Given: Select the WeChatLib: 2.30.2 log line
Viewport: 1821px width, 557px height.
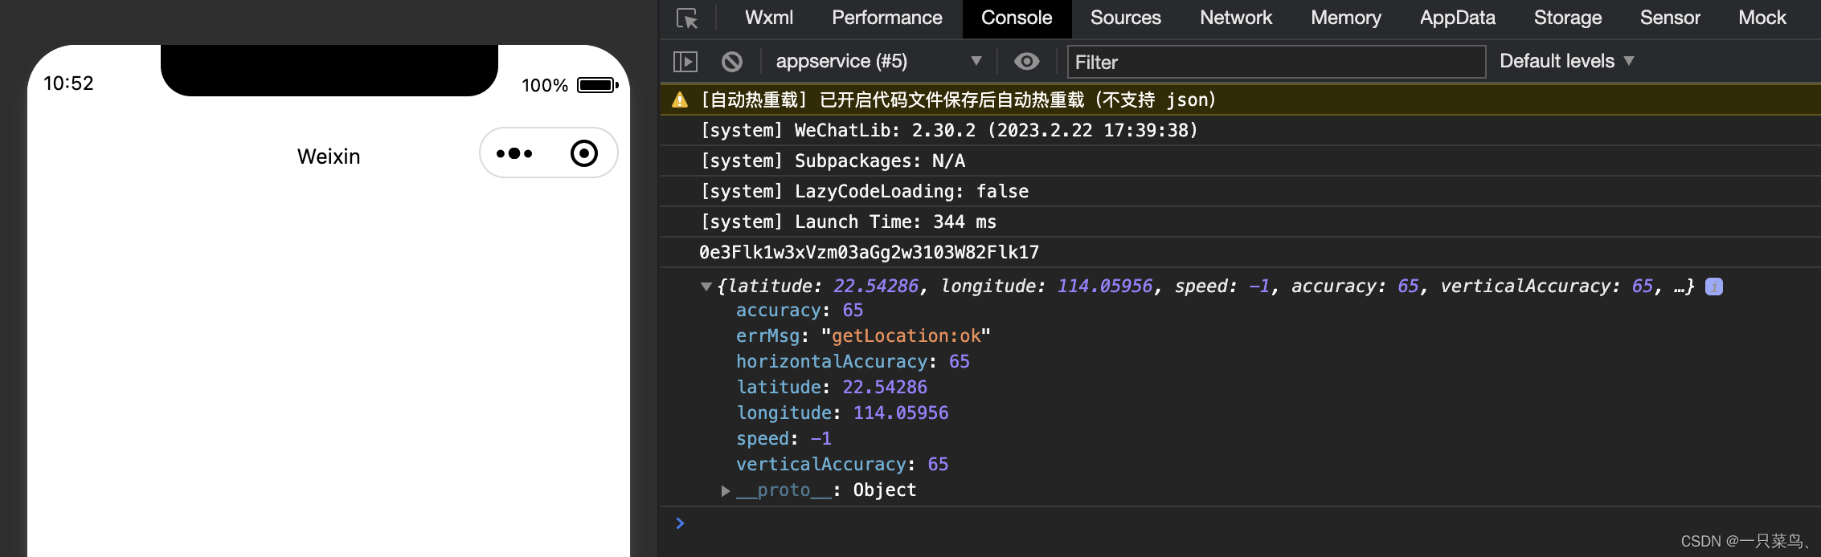Looking at the screenshot, I should pos(948,130).
